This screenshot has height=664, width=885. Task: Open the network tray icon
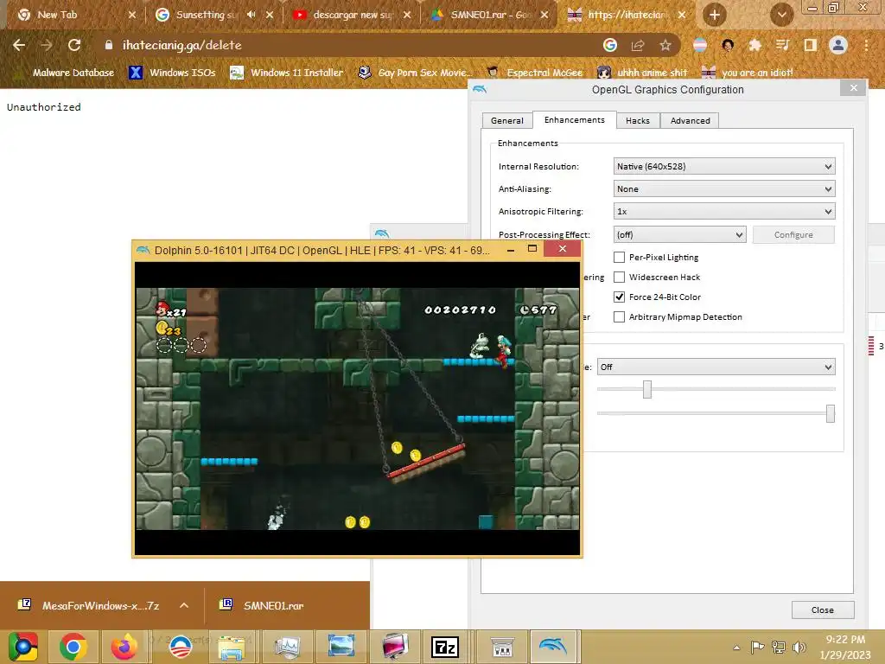coord(779,647)
